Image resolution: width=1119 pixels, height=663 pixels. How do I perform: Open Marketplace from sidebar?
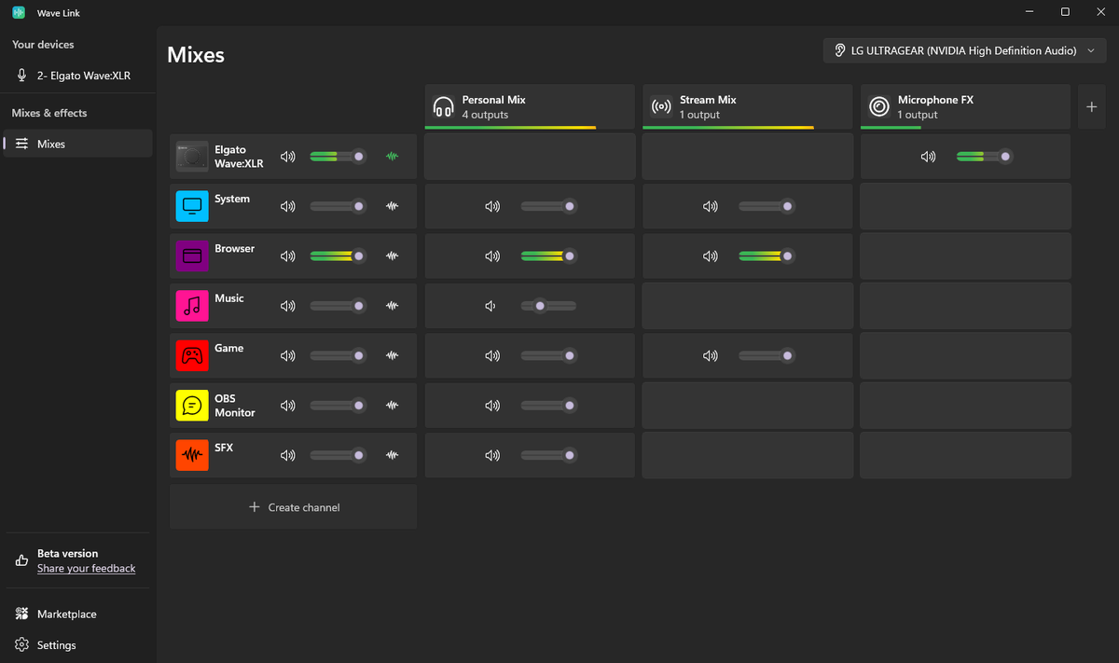point(78,615)
